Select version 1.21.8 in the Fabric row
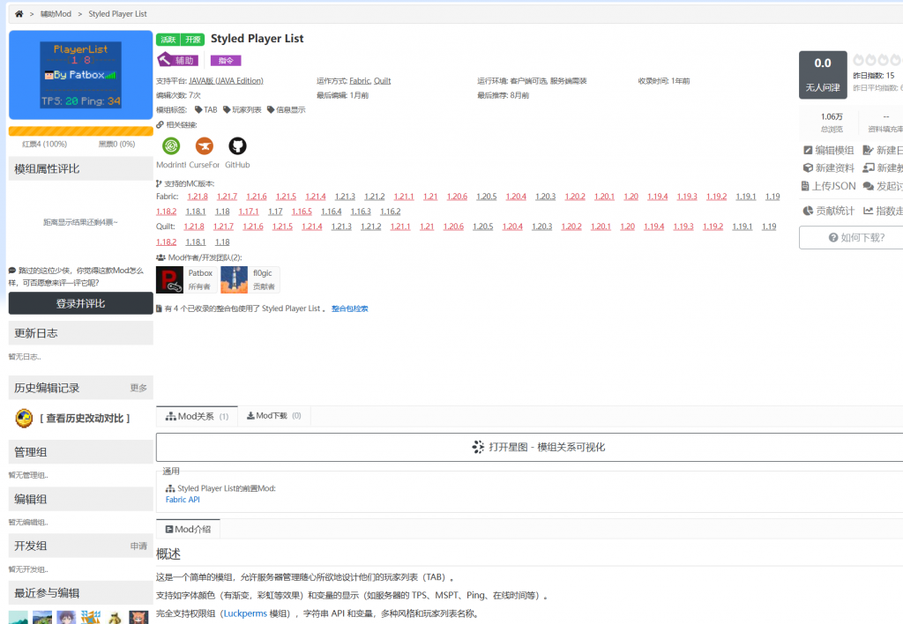 click(198, 197)
